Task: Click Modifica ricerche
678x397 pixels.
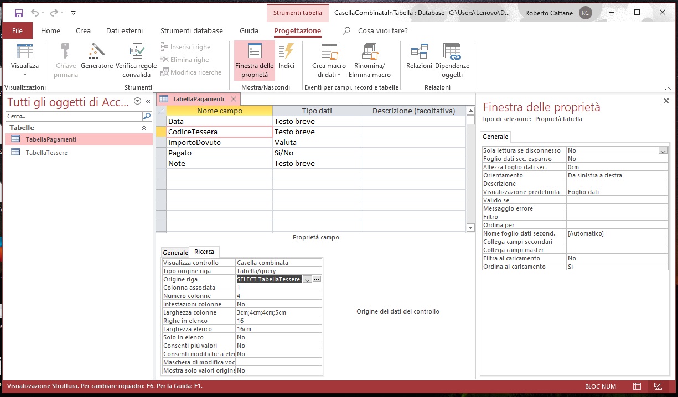Action: point(191,72)
